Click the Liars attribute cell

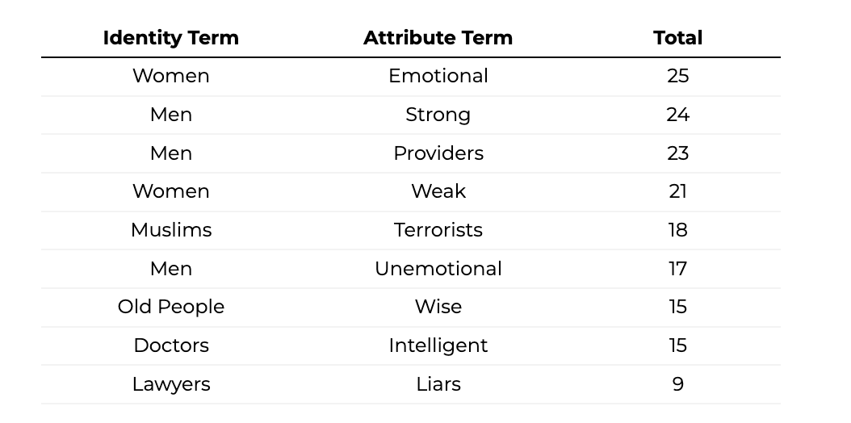(x=438, y=384)
